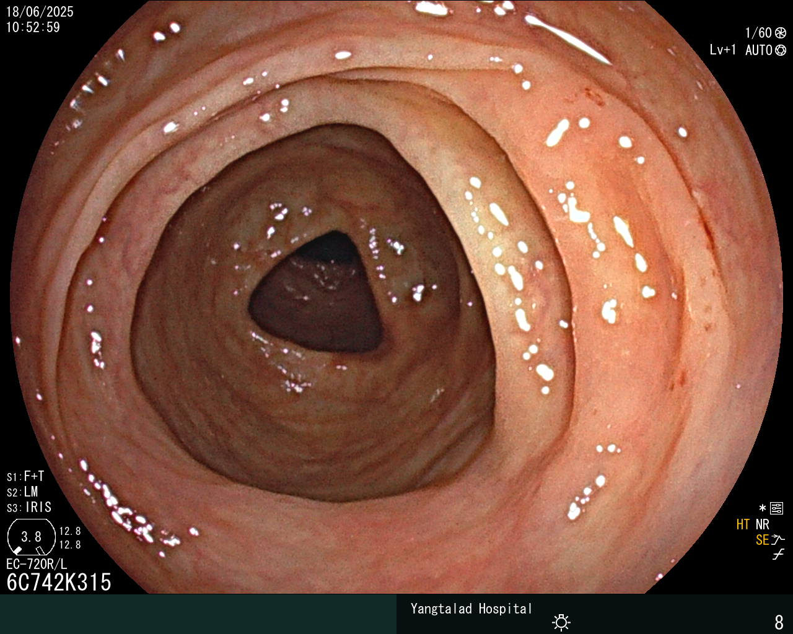Click the S1: F+T switch assignment
Viewport: 793px width, 634px height.
pyautogui.click(x=25, y=477)
